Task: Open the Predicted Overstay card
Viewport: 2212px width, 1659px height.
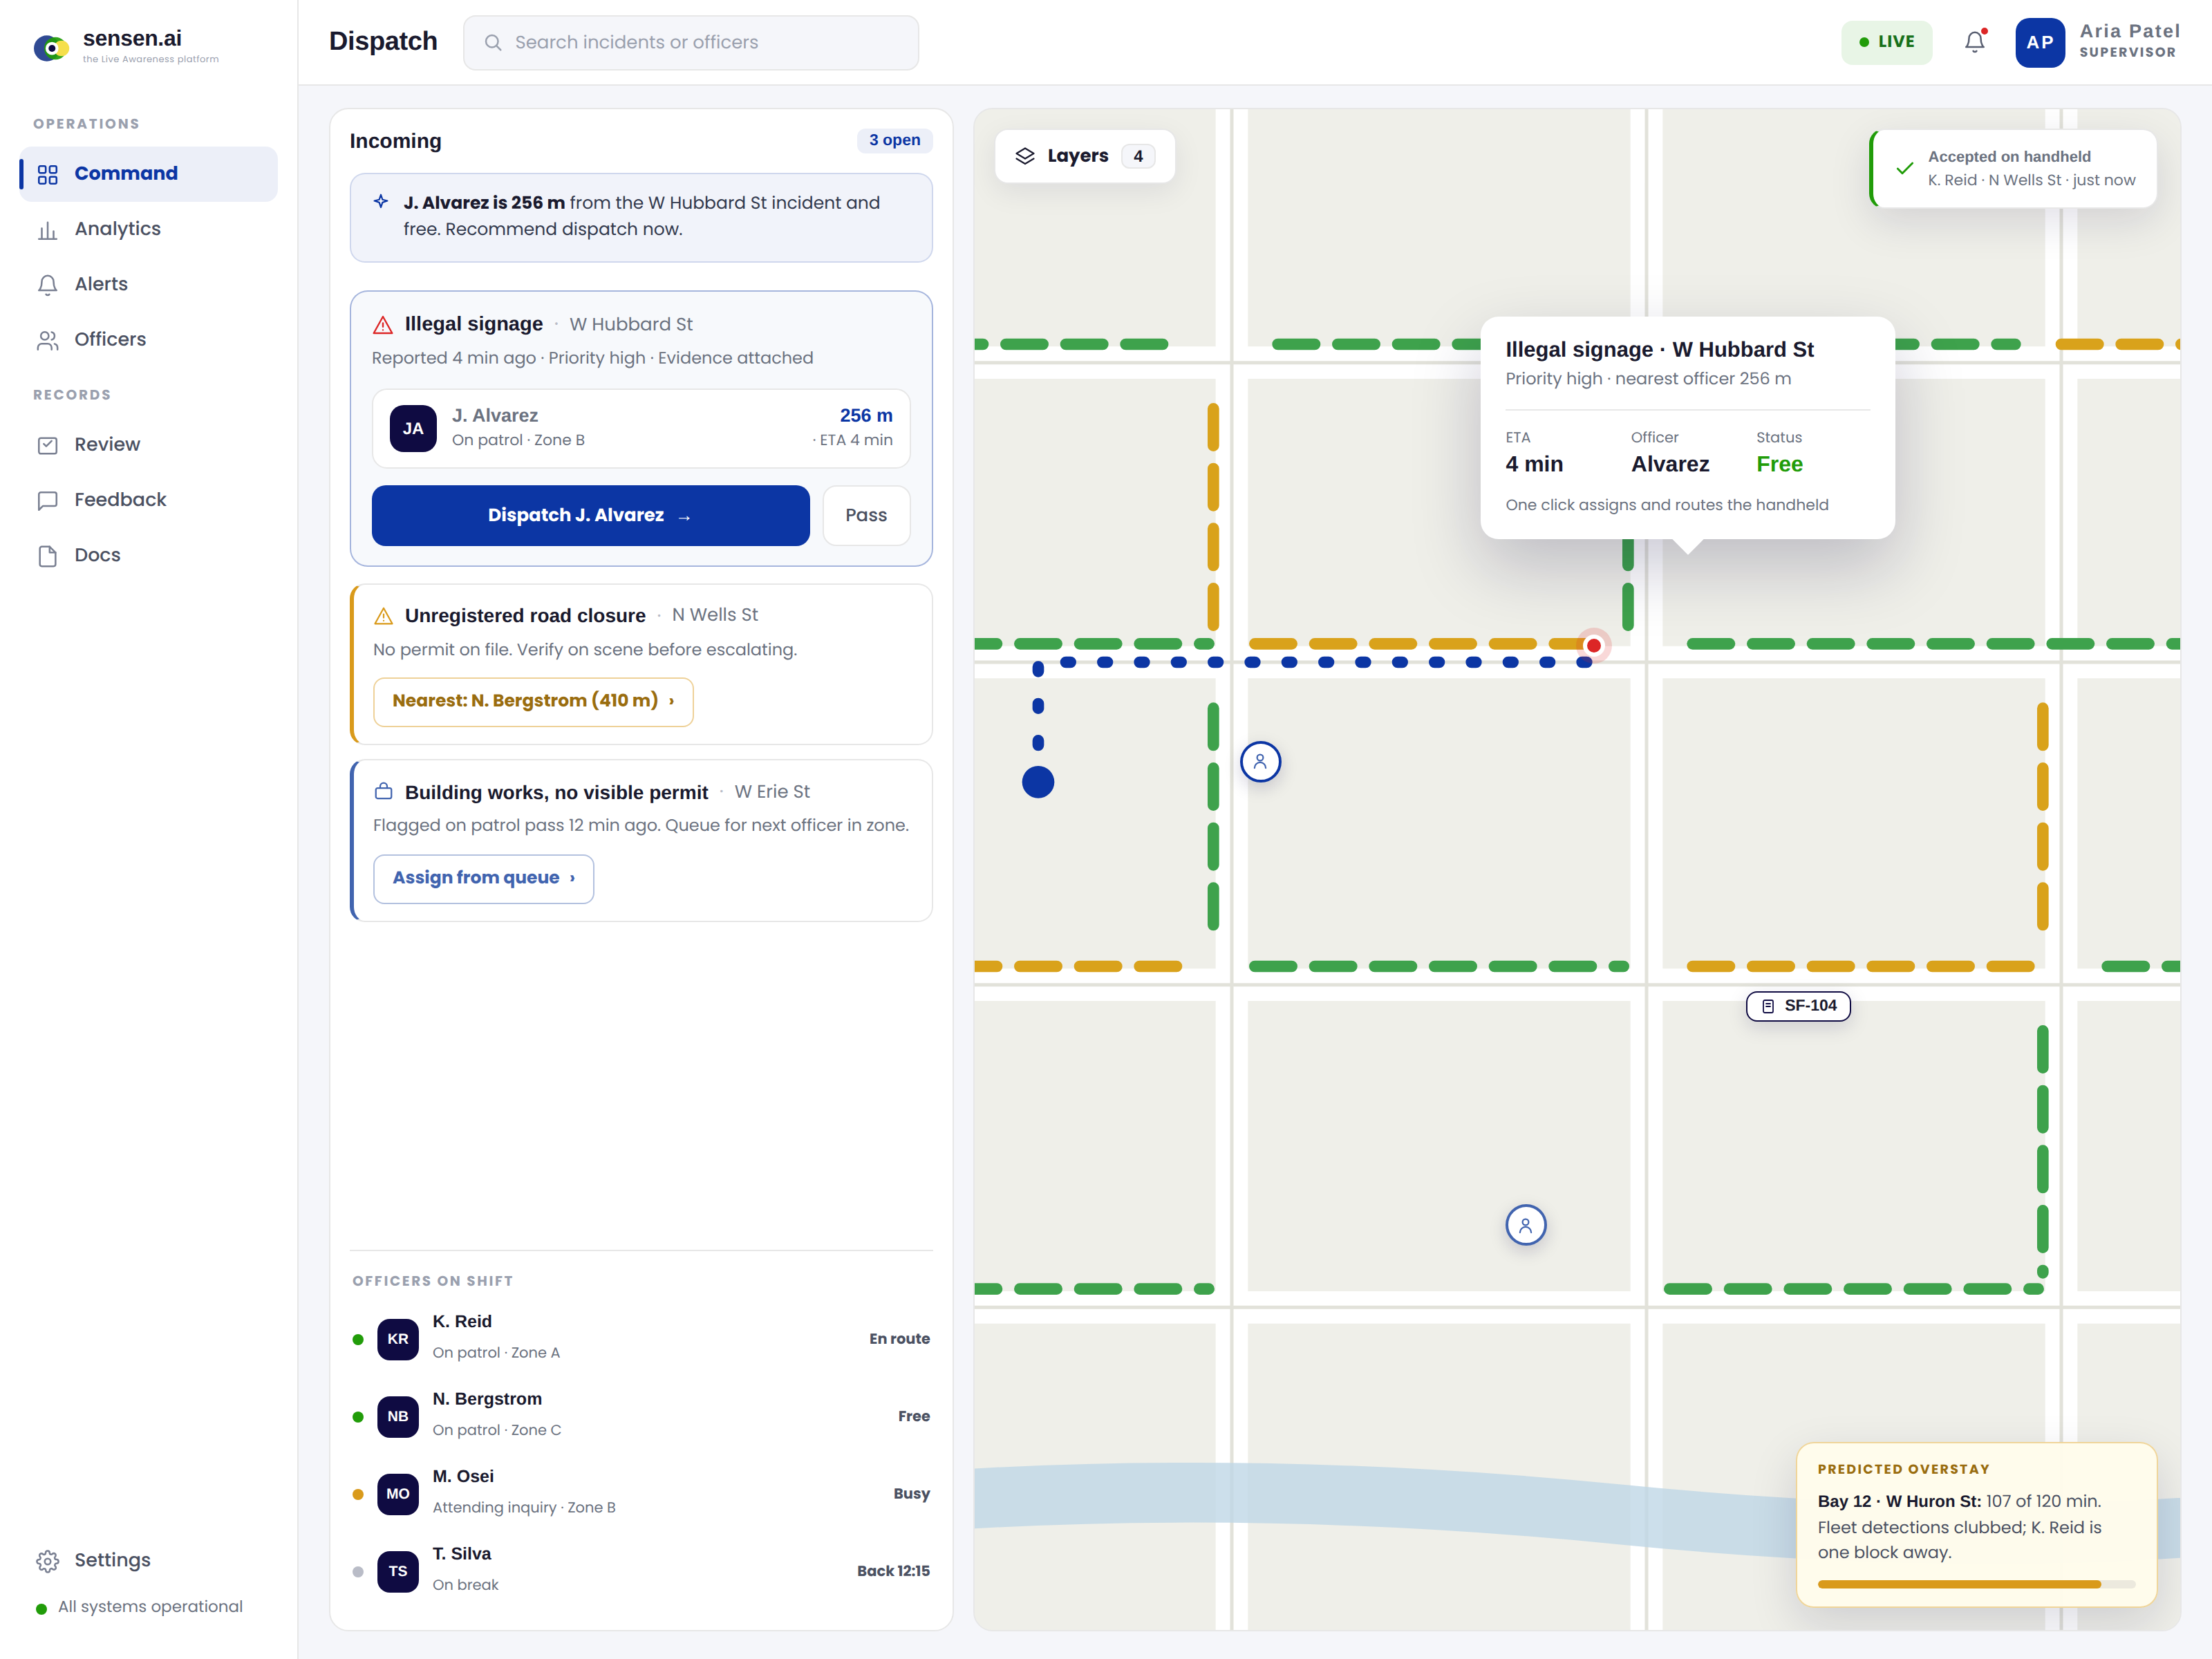Action: point(1976,1524)
